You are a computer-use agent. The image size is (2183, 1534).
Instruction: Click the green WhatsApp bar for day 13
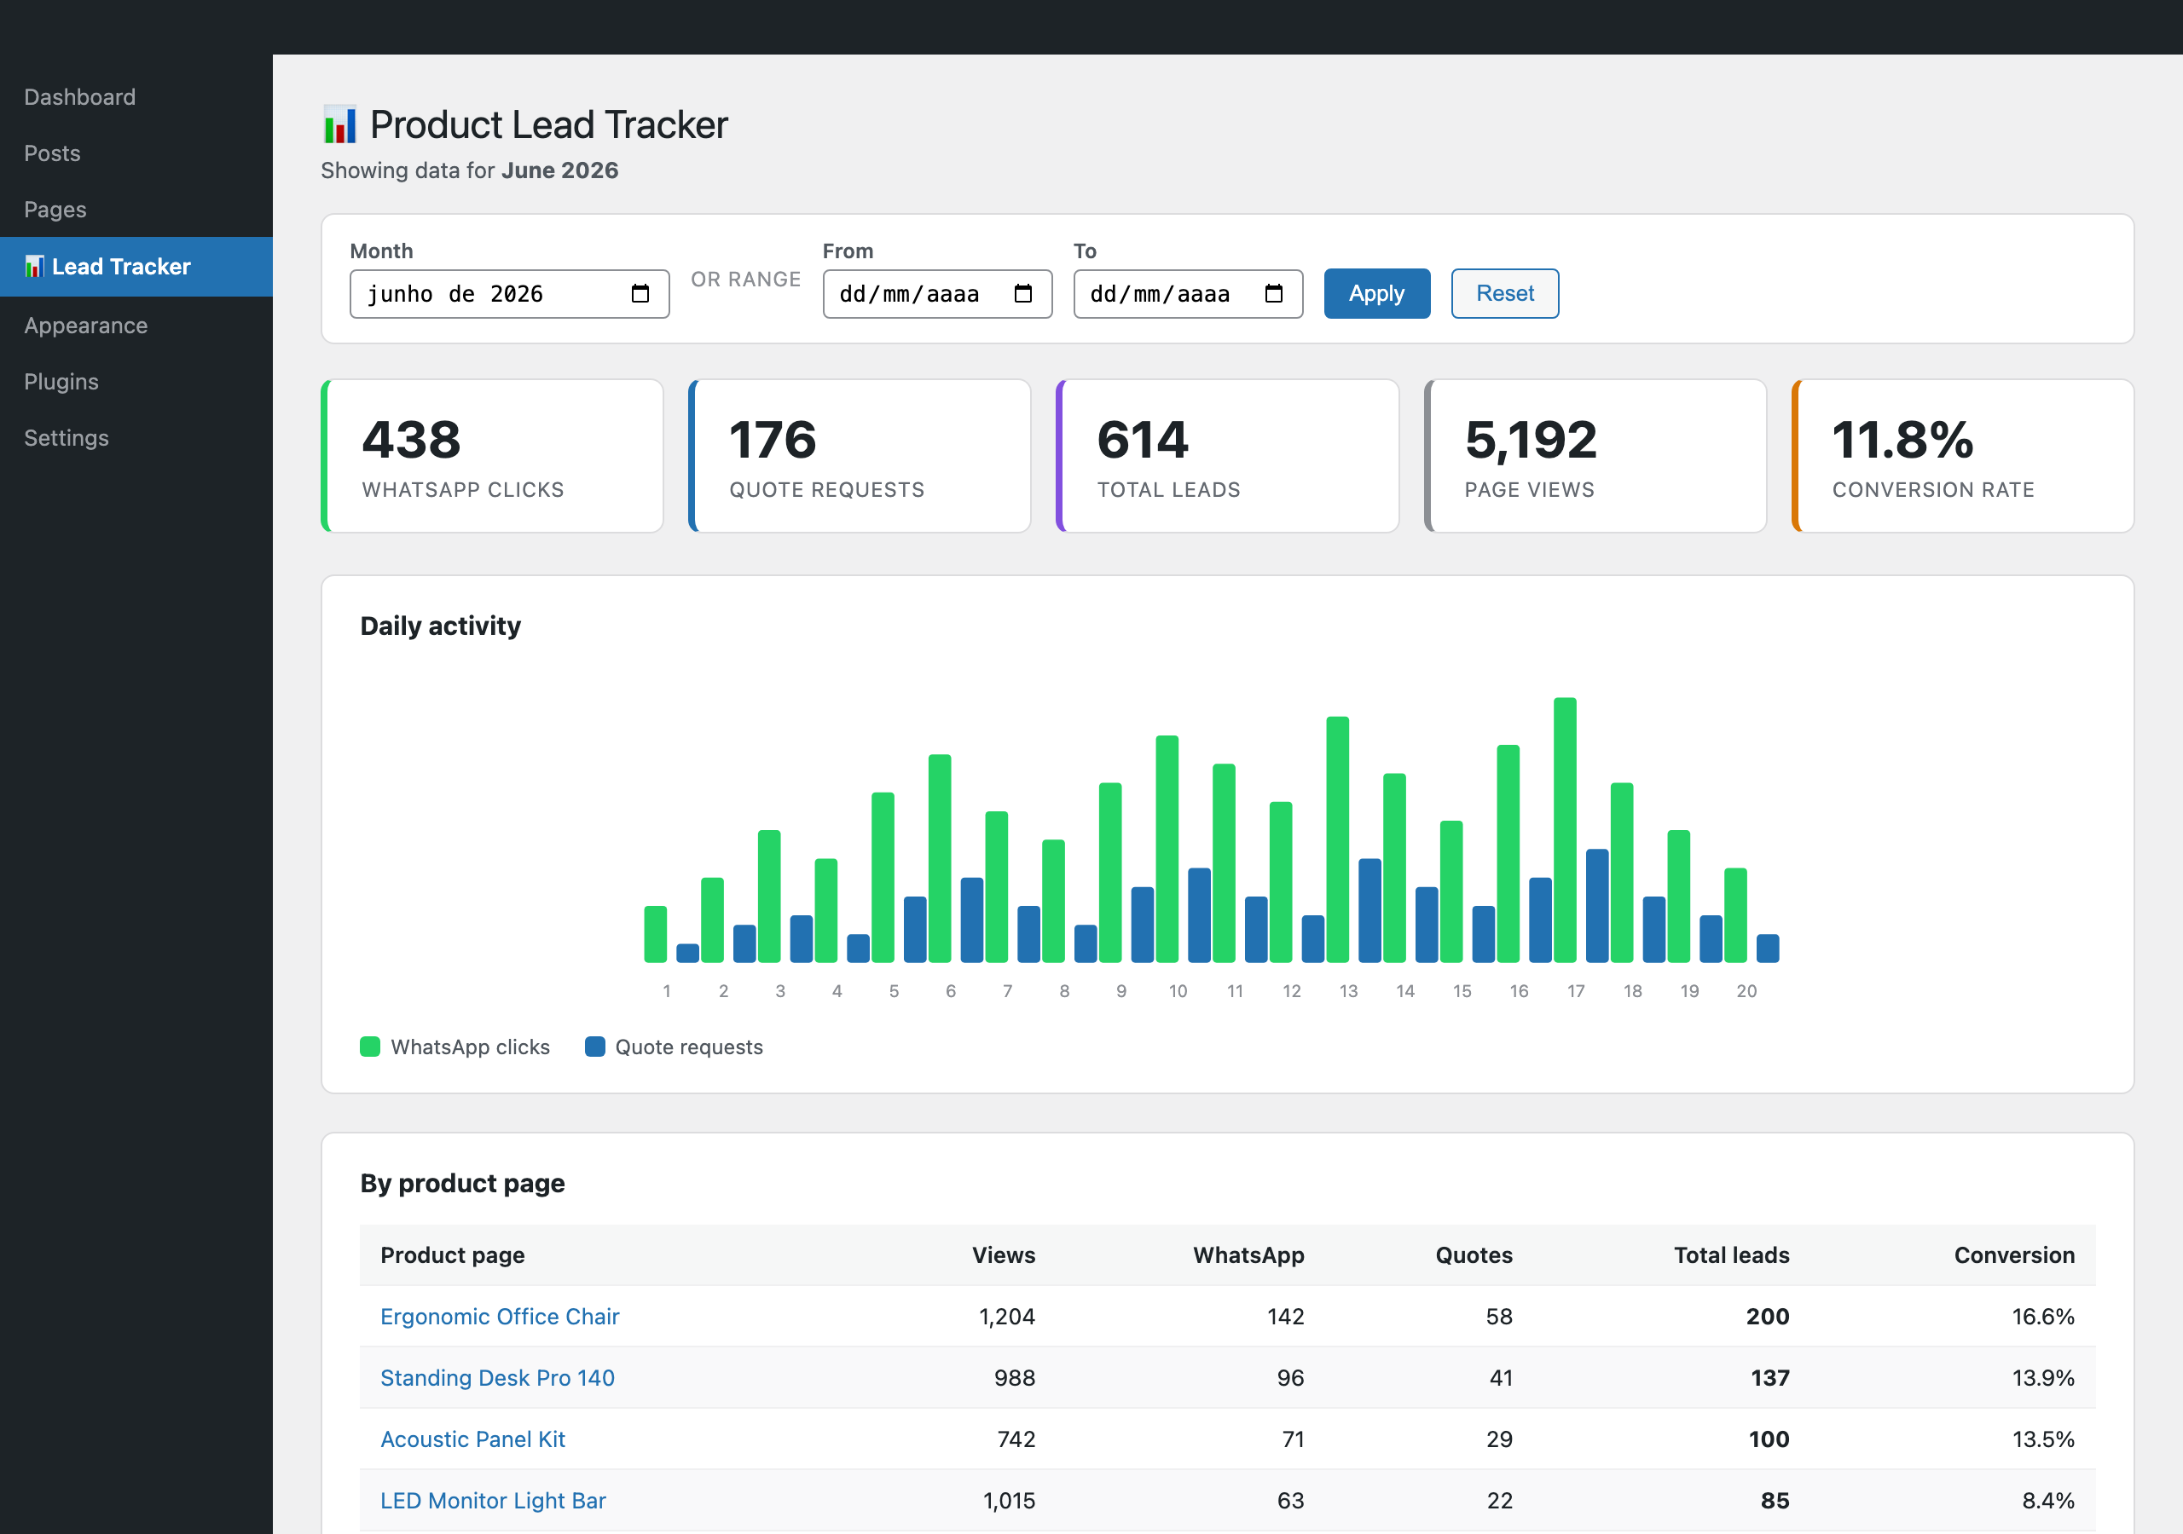point(1338,839)
